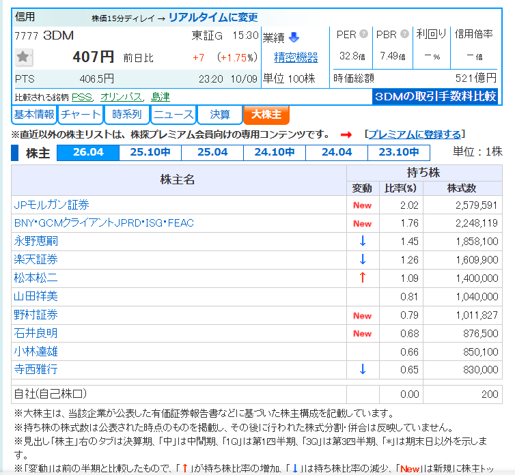Viewport: 515px width, 475px height.
Task: Switch to チャート tab
Action: click(81, 115)
